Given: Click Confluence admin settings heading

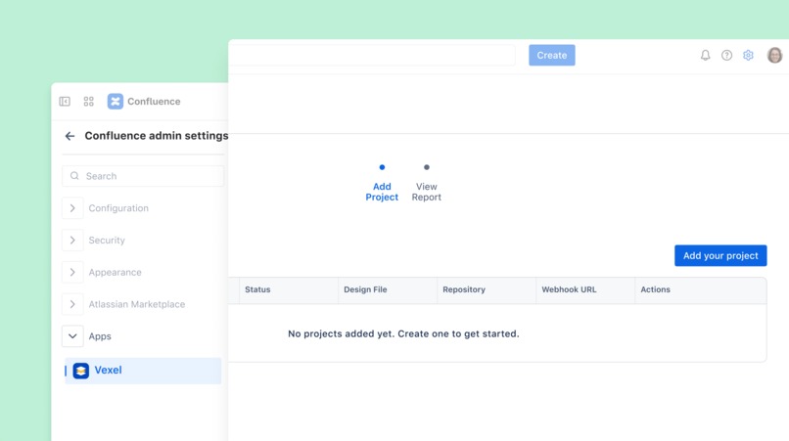Looking at the screenshot, I should pyautogui.click(x=156, y=136).
